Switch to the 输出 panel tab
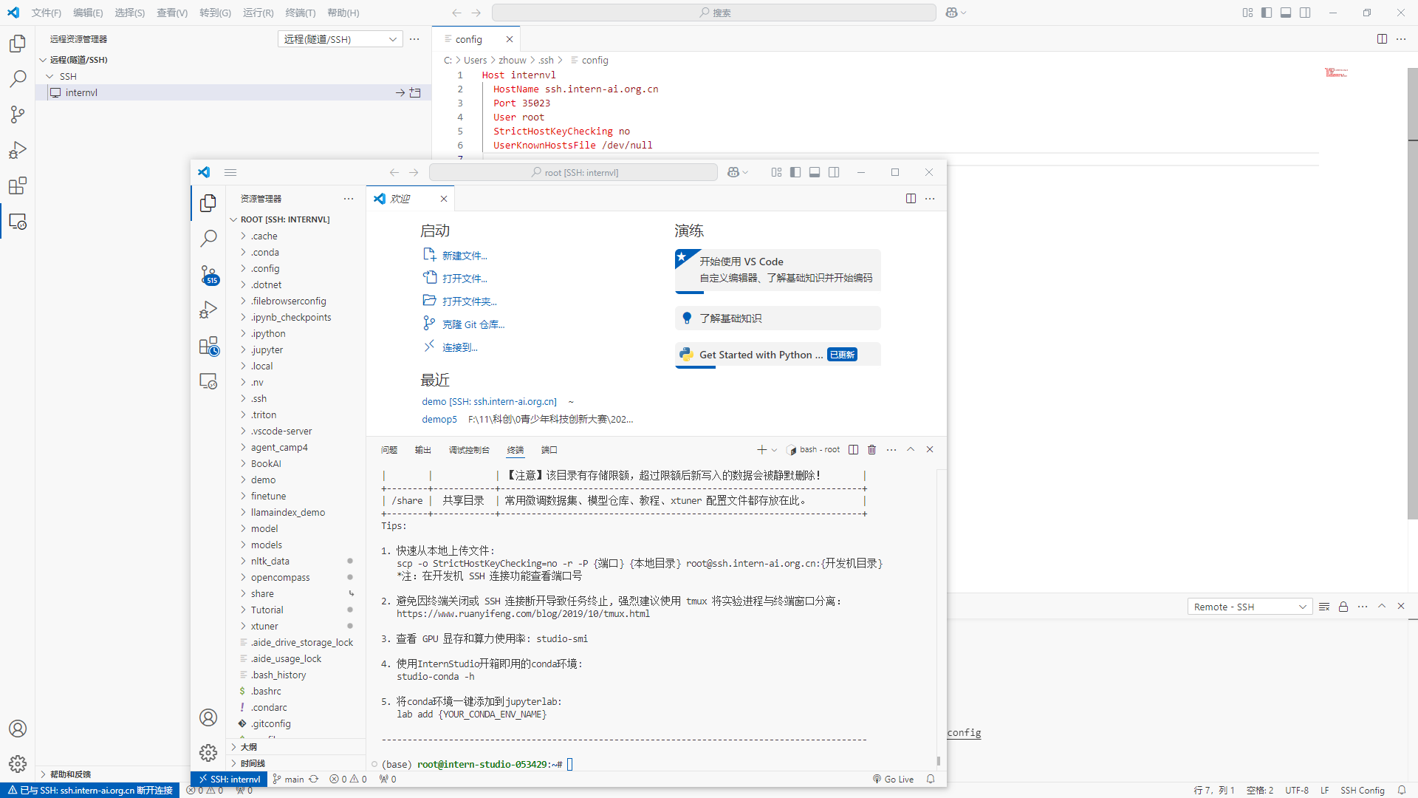This screenshot has height=798, width=1418. (x=422, y=450)
